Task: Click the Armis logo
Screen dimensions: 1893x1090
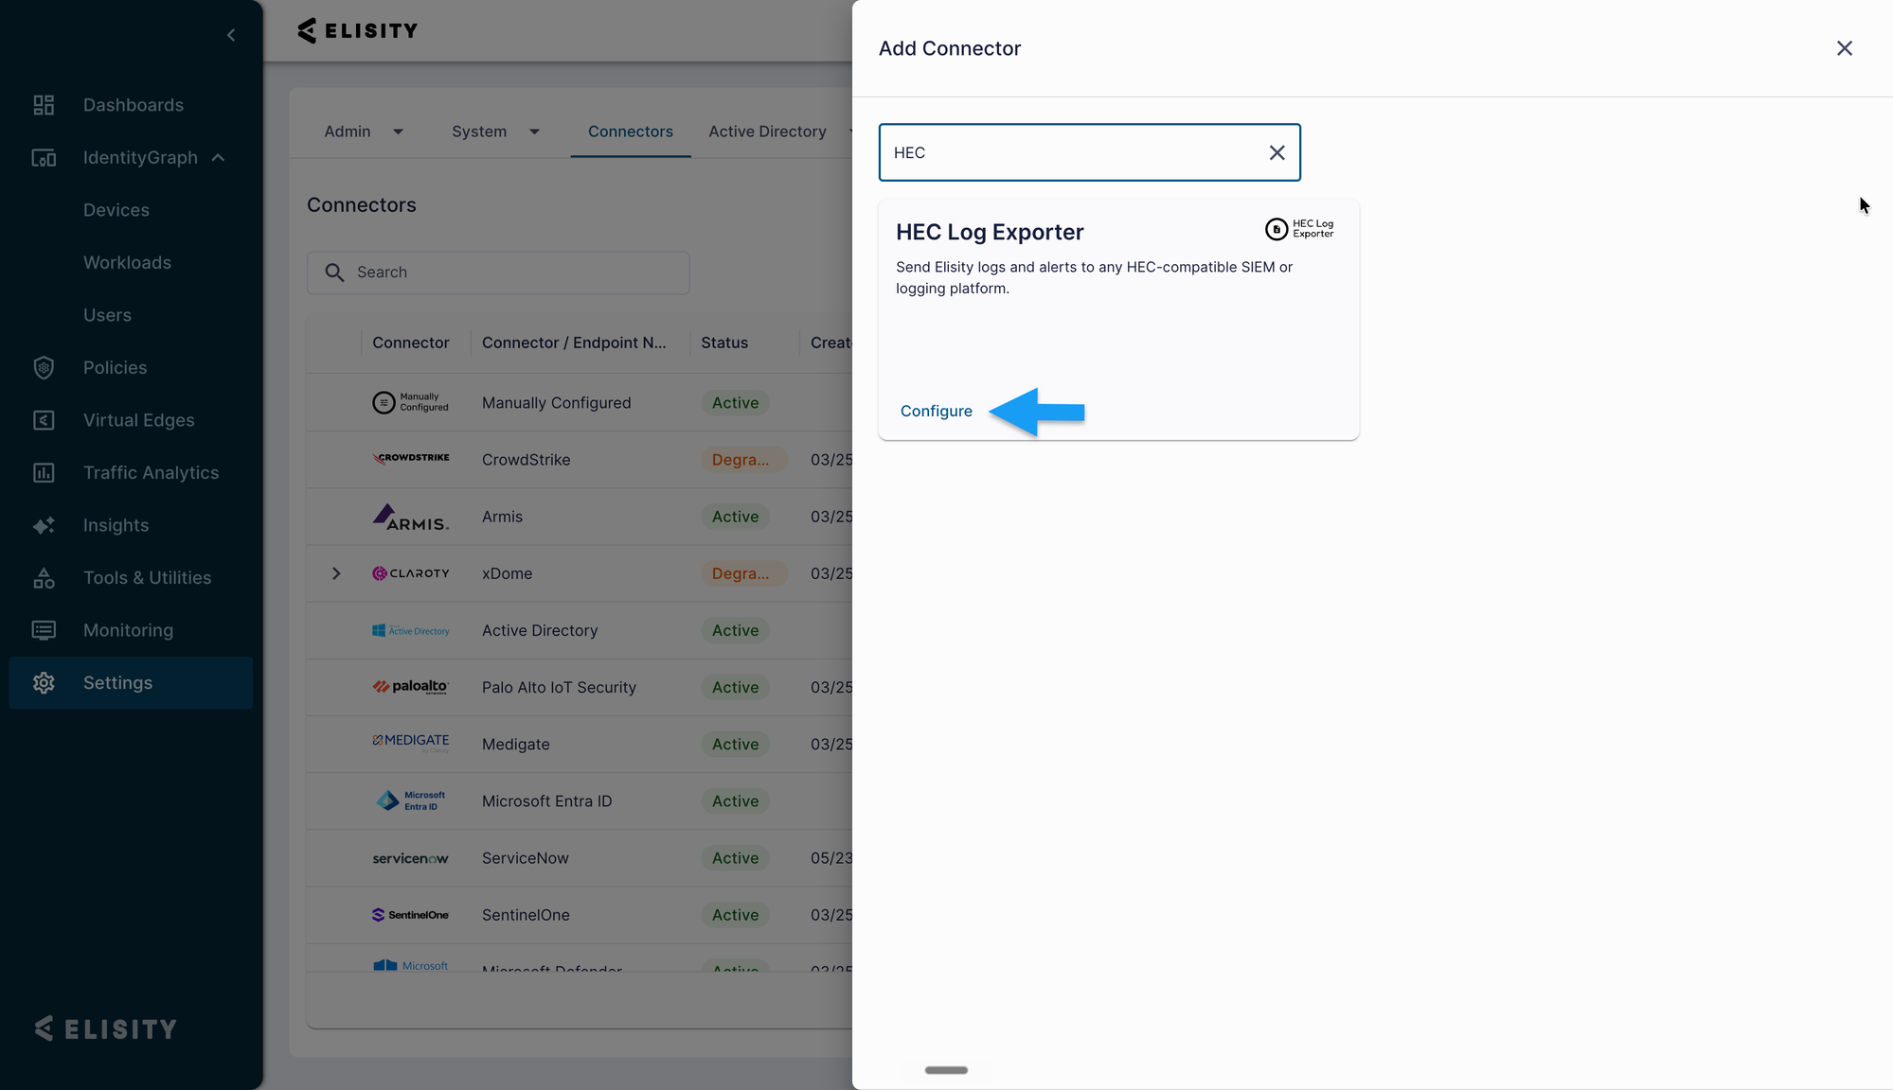Action: click(x=410, y=517)
